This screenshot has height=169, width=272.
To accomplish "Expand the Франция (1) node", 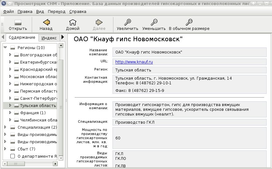I will point(10,113).
